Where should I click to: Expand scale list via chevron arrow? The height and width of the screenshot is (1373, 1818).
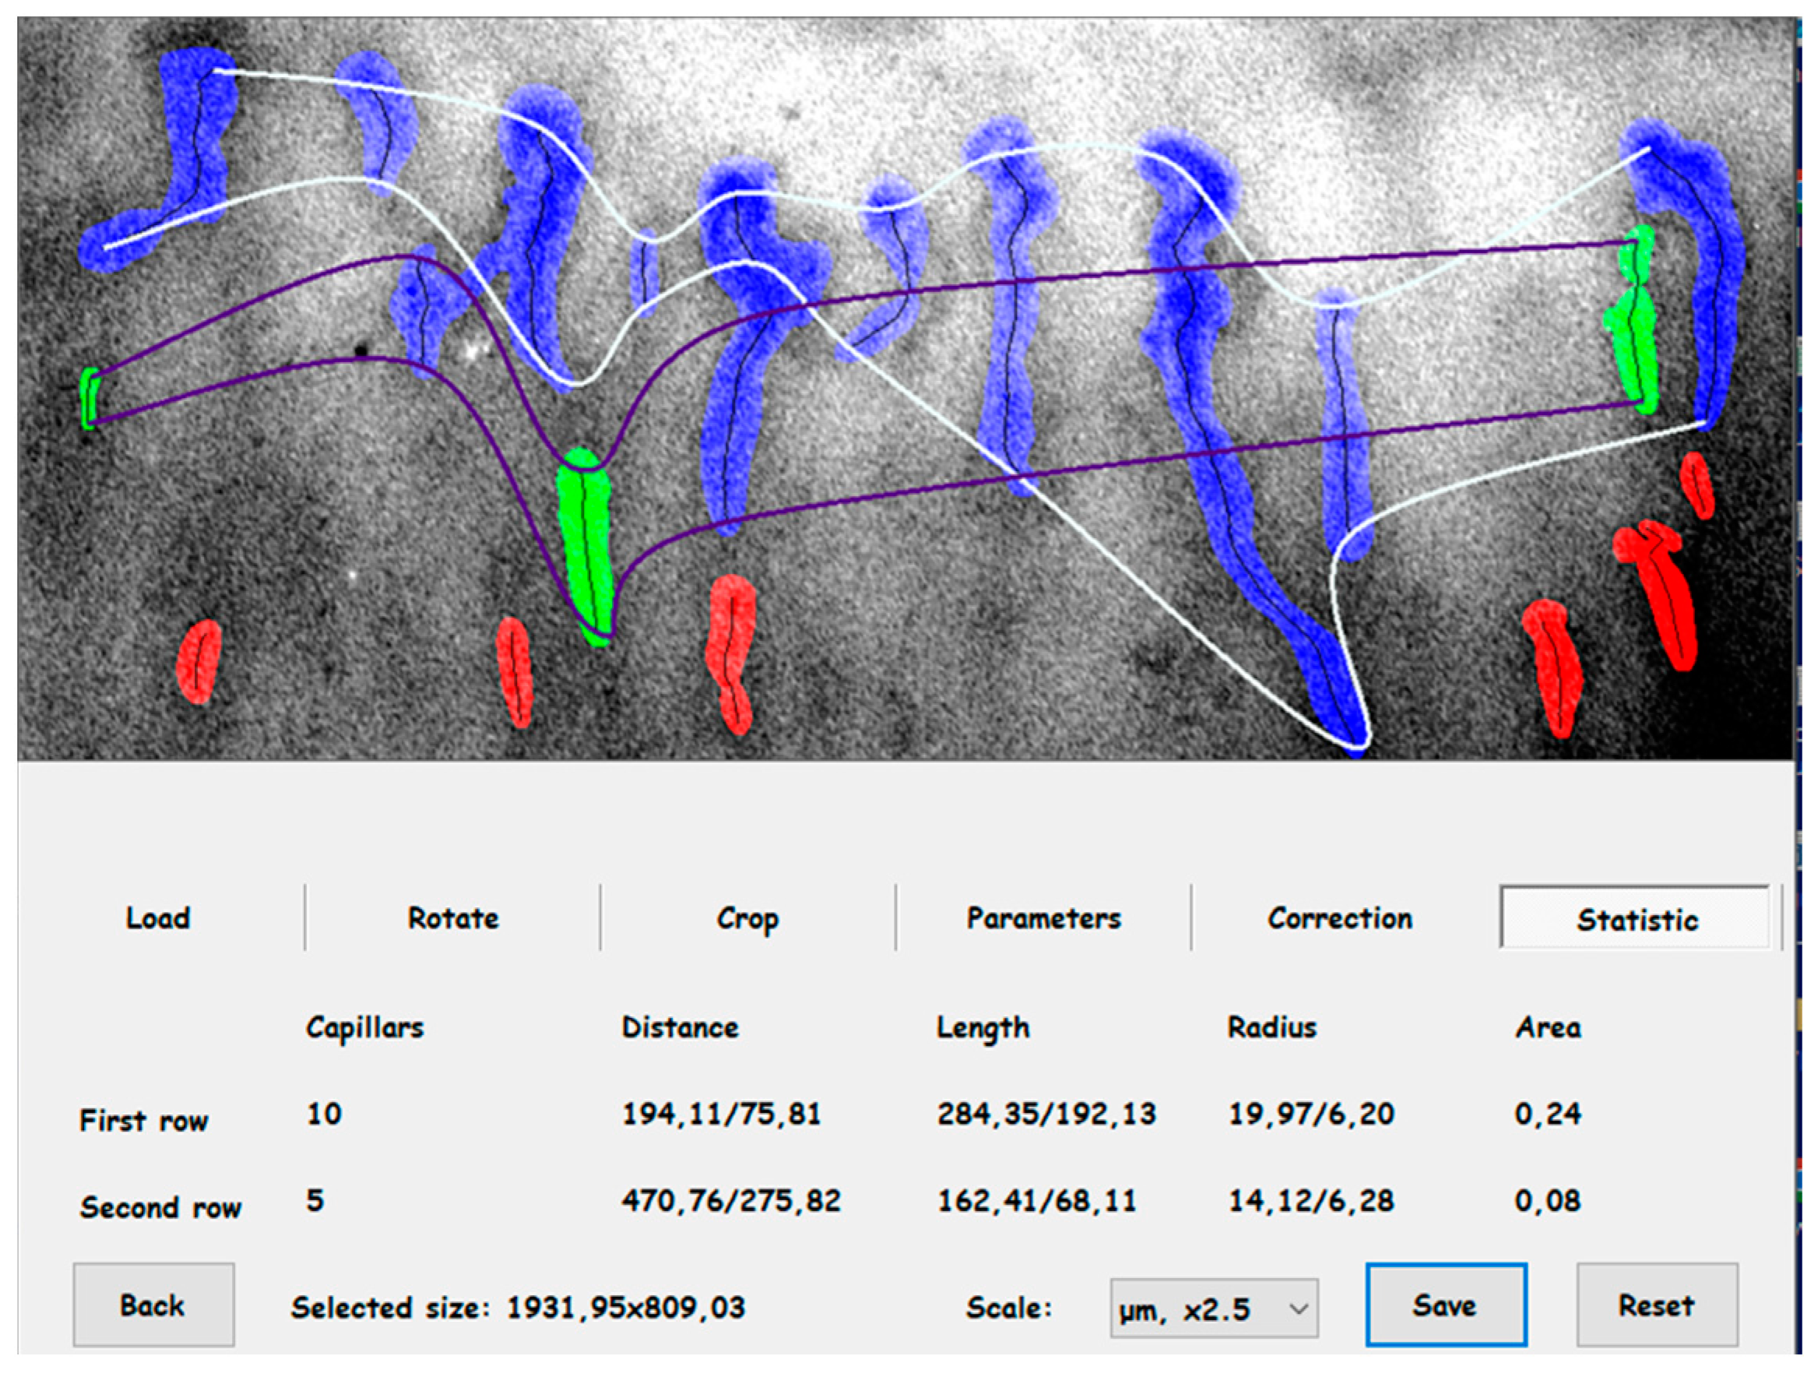[x=1299, y=1308]
